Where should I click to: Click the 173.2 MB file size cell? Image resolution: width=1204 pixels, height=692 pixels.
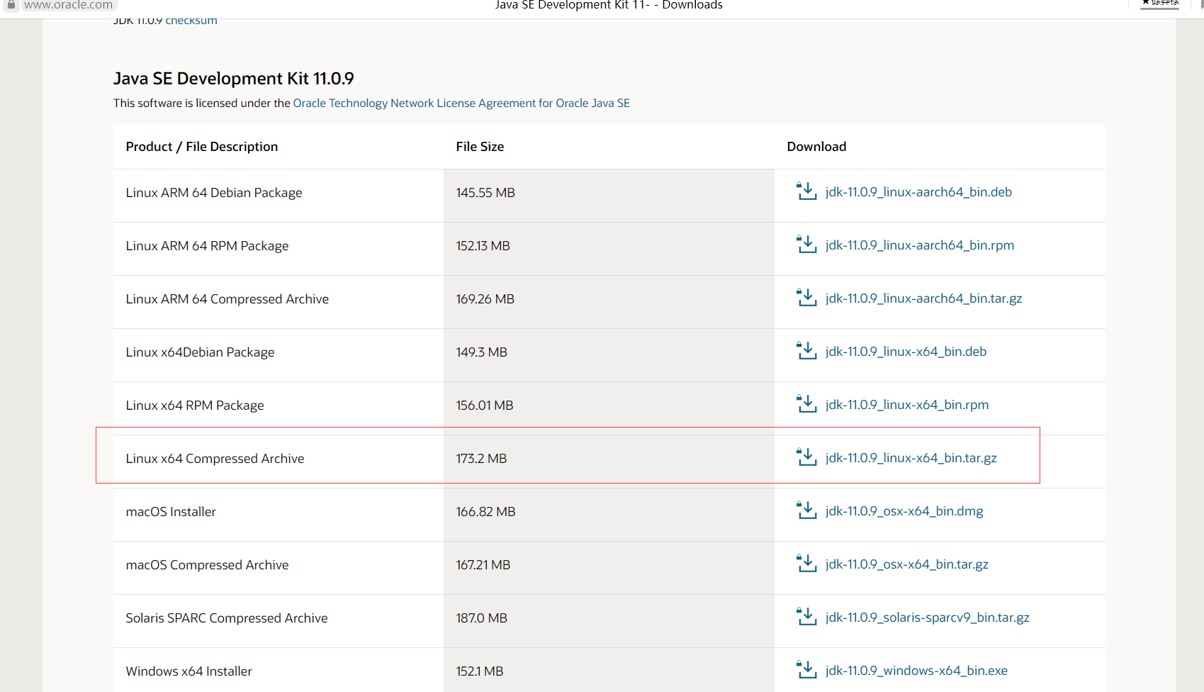(609, 462)
